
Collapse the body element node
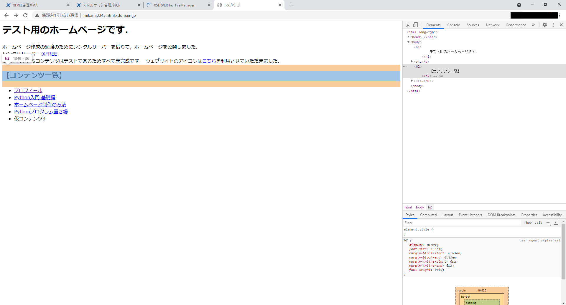click(x=408, y=42)
